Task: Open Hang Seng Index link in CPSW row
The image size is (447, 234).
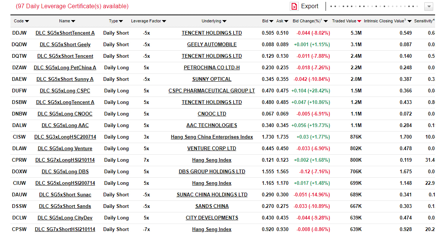Action: 212,230
